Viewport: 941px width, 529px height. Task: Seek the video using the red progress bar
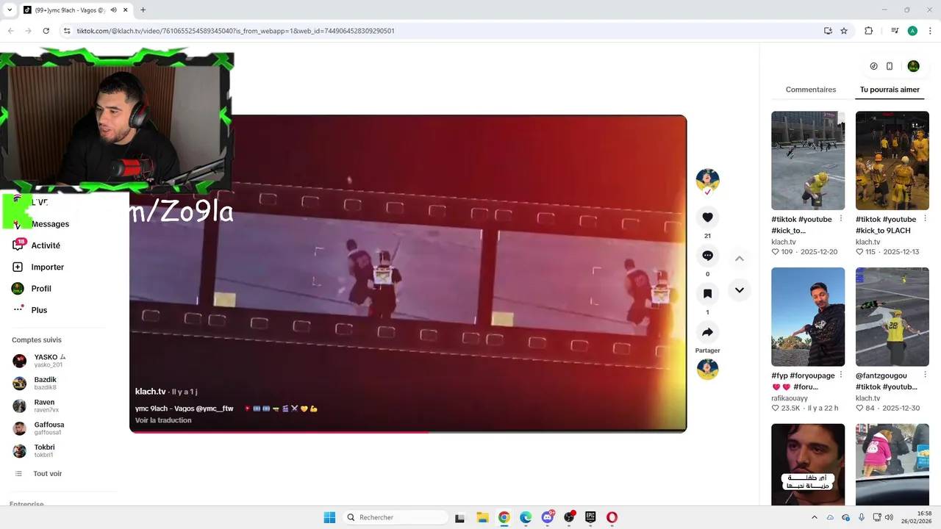(408, 432)
